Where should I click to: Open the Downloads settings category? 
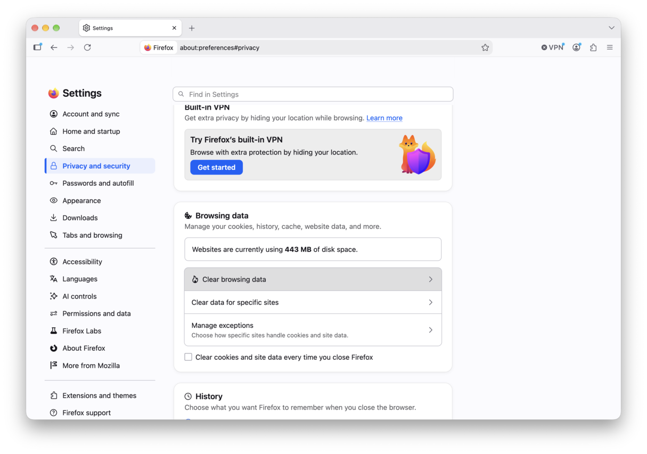coord(100,218)
